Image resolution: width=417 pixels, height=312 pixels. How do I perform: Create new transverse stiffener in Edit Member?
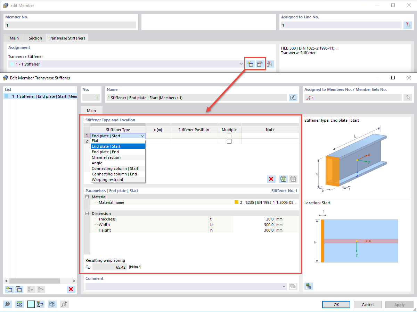250,64
